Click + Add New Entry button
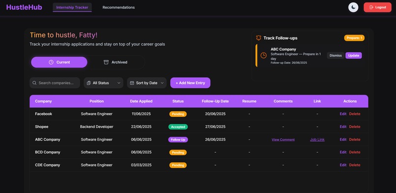 tap(190, 83)
